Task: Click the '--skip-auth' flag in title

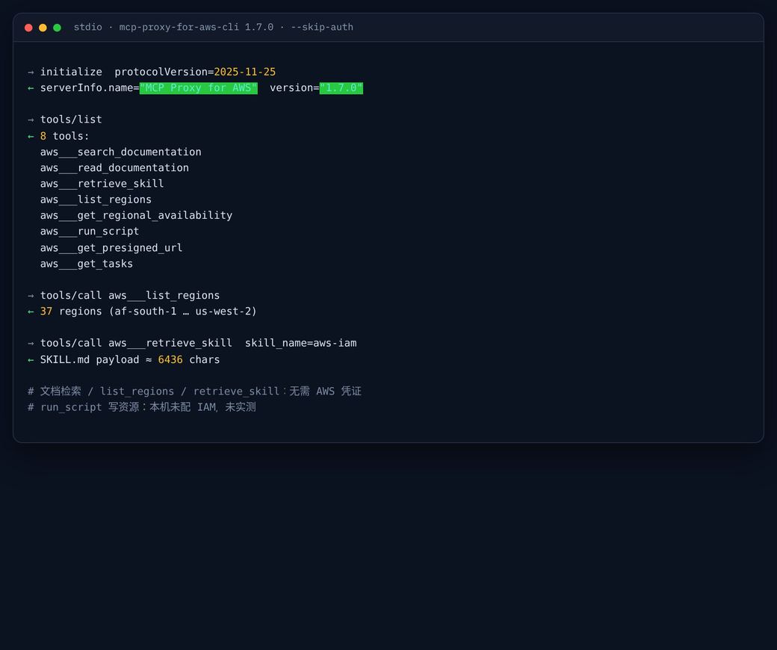Action: tap(321, 27)
